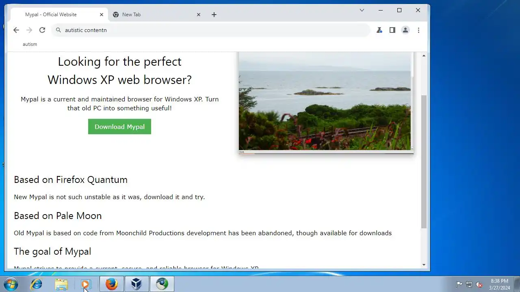
Task: Click 'The goal of Mypal' heading
Action: tap(52, 251)
